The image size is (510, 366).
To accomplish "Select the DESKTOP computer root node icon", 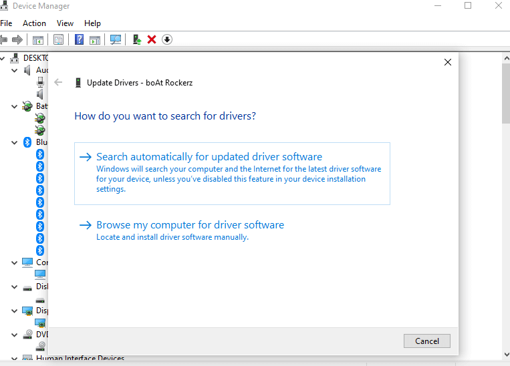I will tap(14, 58).
